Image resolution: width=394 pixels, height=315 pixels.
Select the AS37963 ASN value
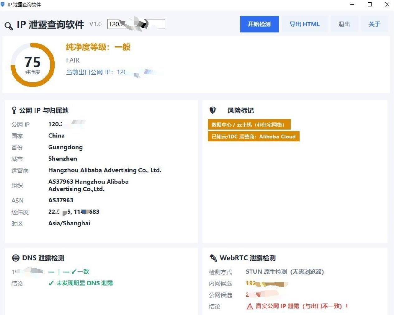point(61,200)
